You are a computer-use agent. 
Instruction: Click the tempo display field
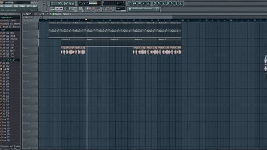click(x=73, y=9)
